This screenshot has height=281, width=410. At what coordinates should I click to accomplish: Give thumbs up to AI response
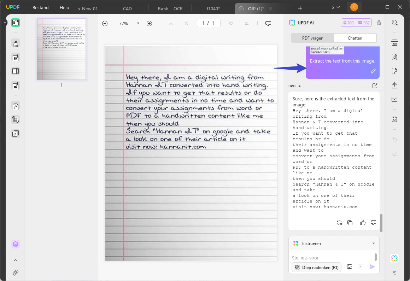[x=363, y=223]
